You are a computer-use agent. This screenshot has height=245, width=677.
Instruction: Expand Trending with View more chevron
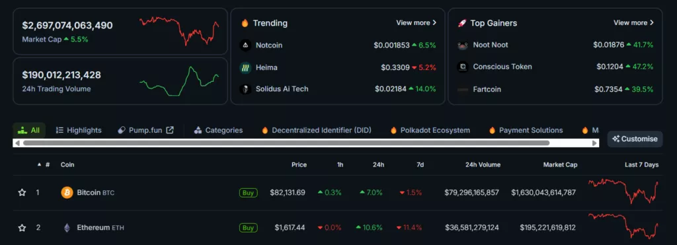[x=434, y=22]
